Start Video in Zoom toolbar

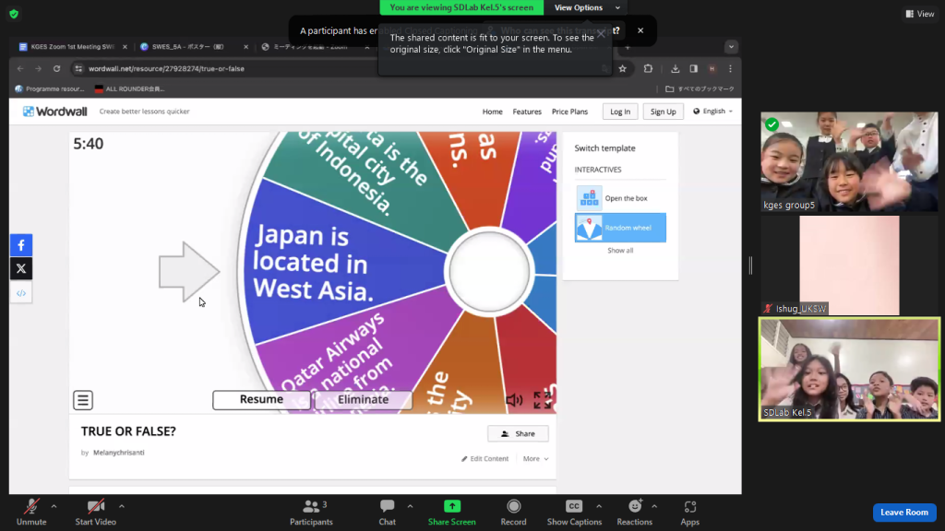point(95,513)
